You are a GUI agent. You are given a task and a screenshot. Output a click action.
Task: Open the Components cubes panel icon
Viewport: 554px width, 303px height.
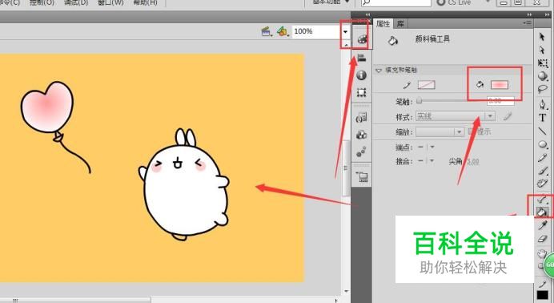(361, 135)
